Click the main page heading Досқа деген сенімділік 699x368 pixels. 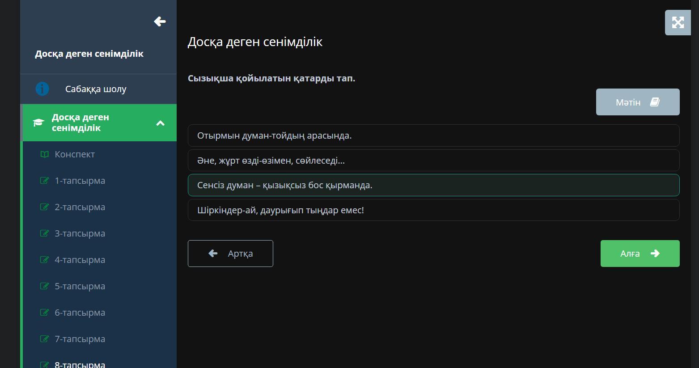point(255,42)
